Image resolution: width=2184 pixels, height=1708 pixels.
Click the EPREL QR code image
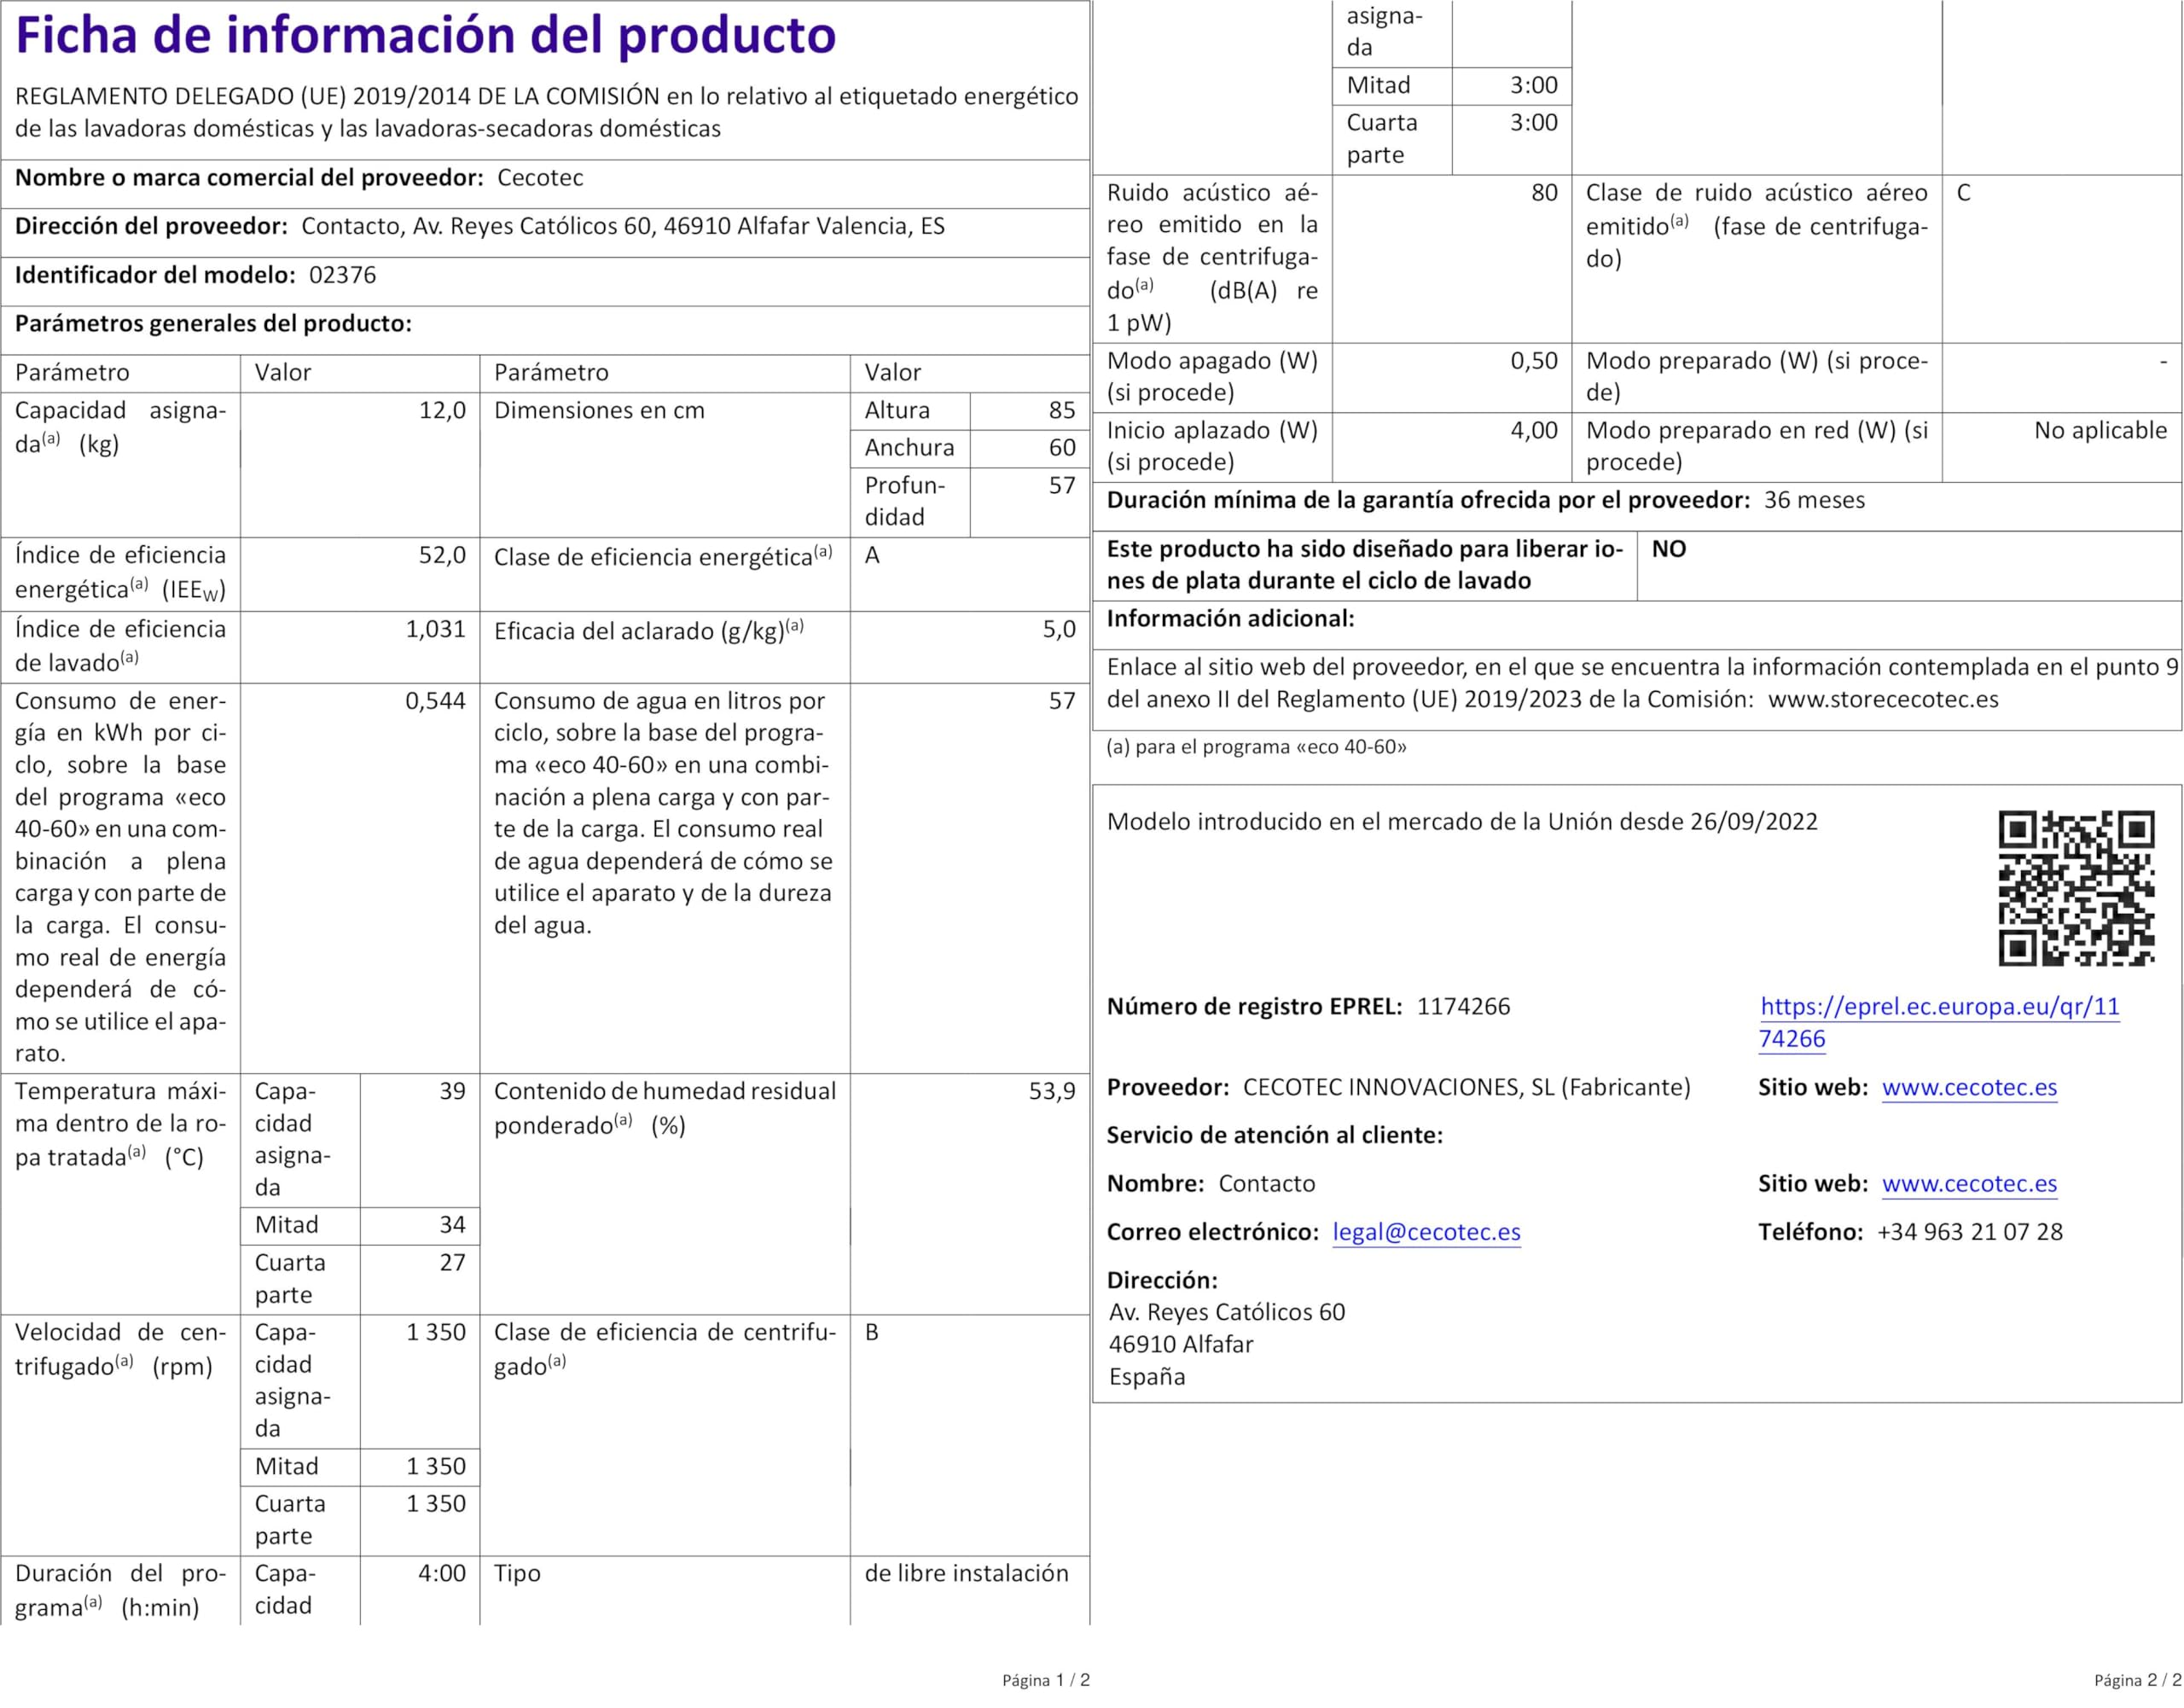tap(2076, 888)
